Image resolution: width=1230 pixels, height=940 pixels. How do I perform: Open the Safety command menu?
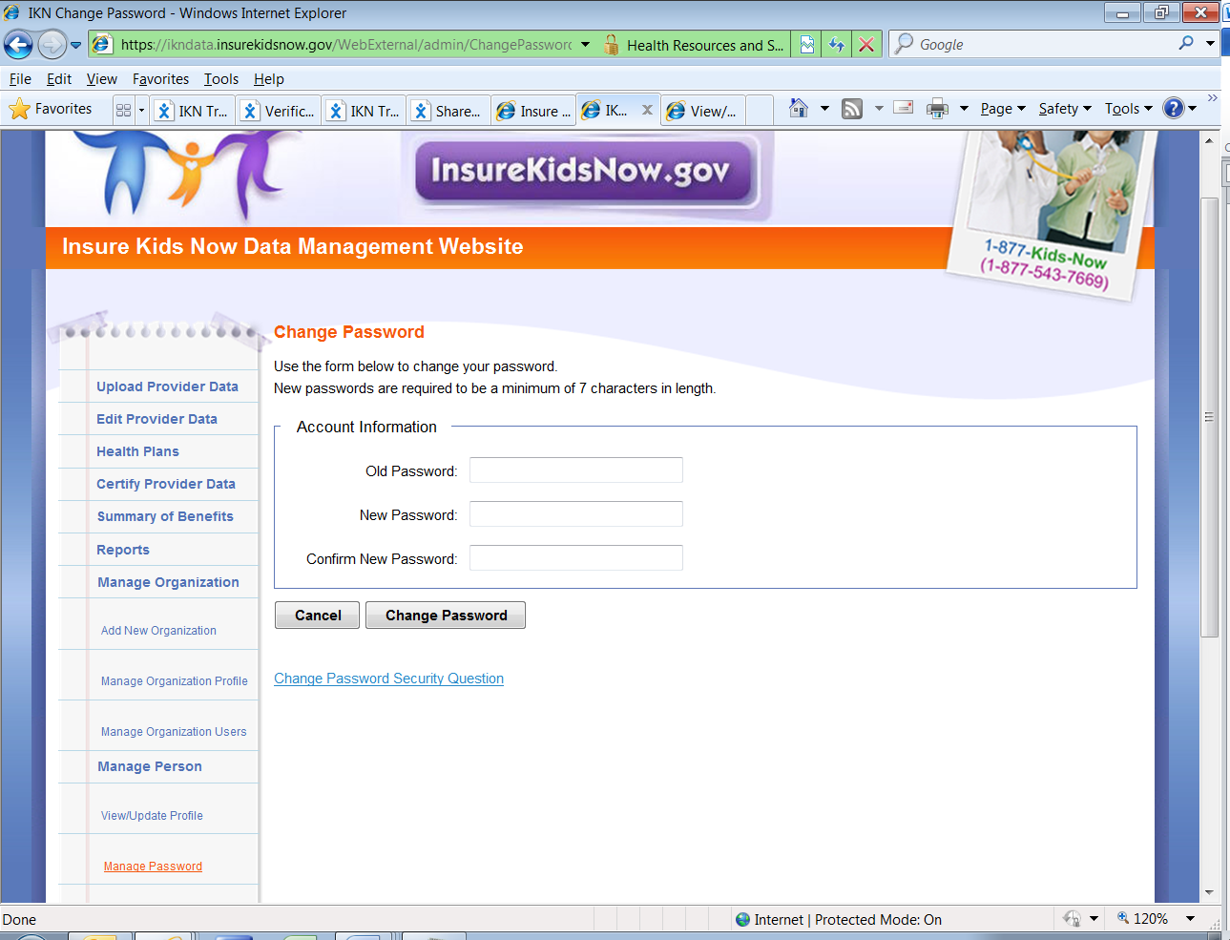point(1065,109)
